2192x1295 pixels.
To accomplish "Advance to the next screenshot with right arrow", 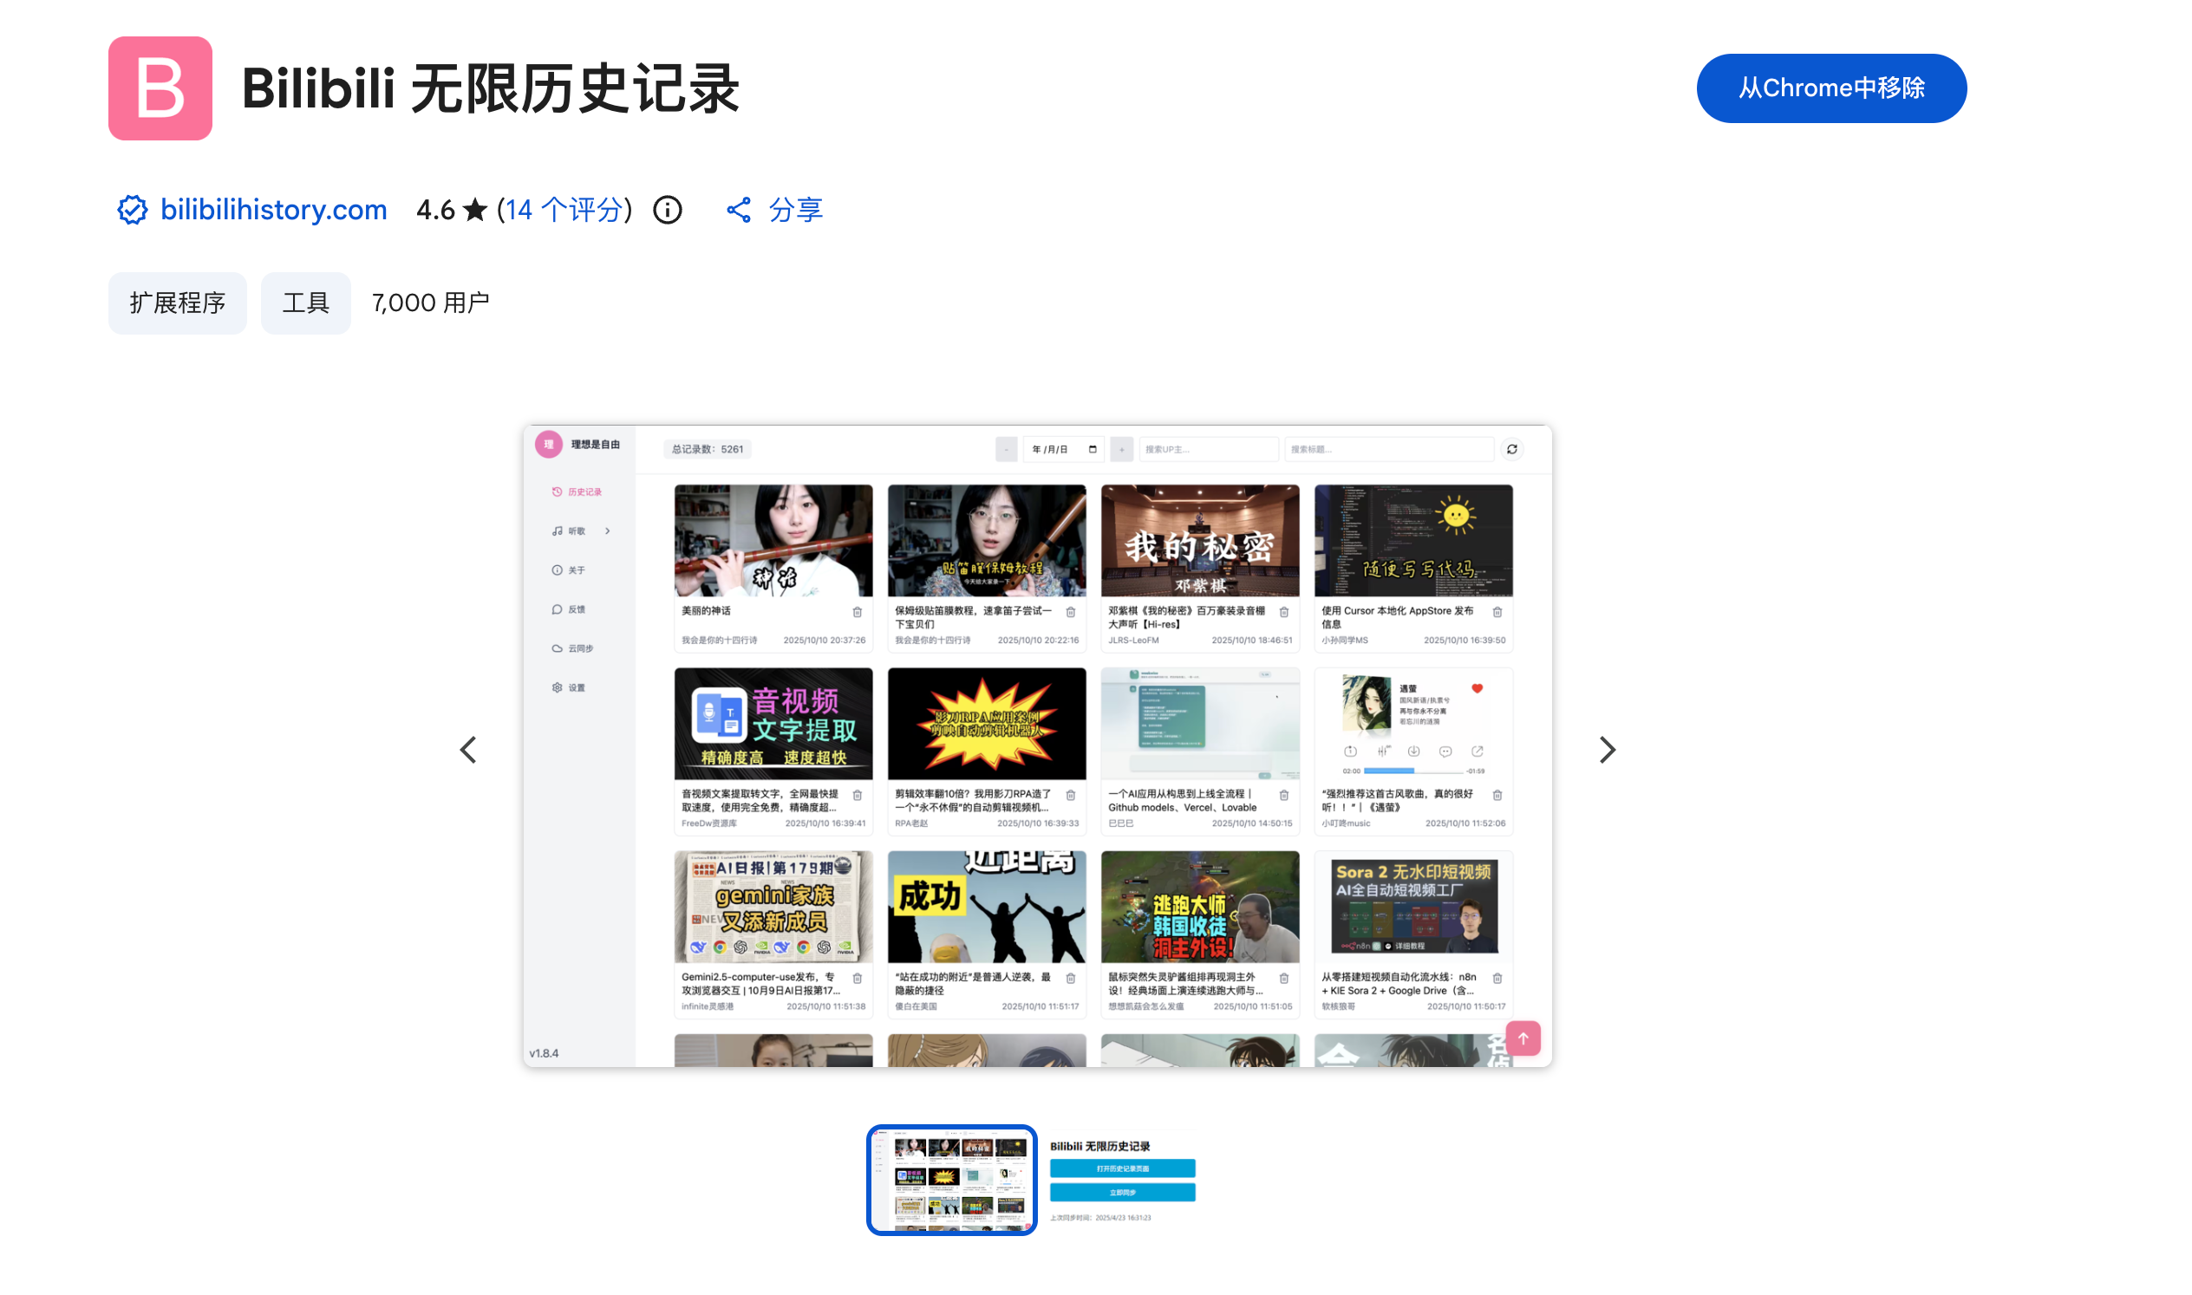I will (1607, 750).
